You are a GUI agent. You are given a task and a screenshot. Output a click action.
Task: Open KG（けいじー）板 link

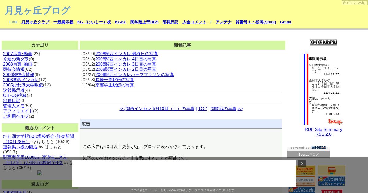click(x=94, y=22)
